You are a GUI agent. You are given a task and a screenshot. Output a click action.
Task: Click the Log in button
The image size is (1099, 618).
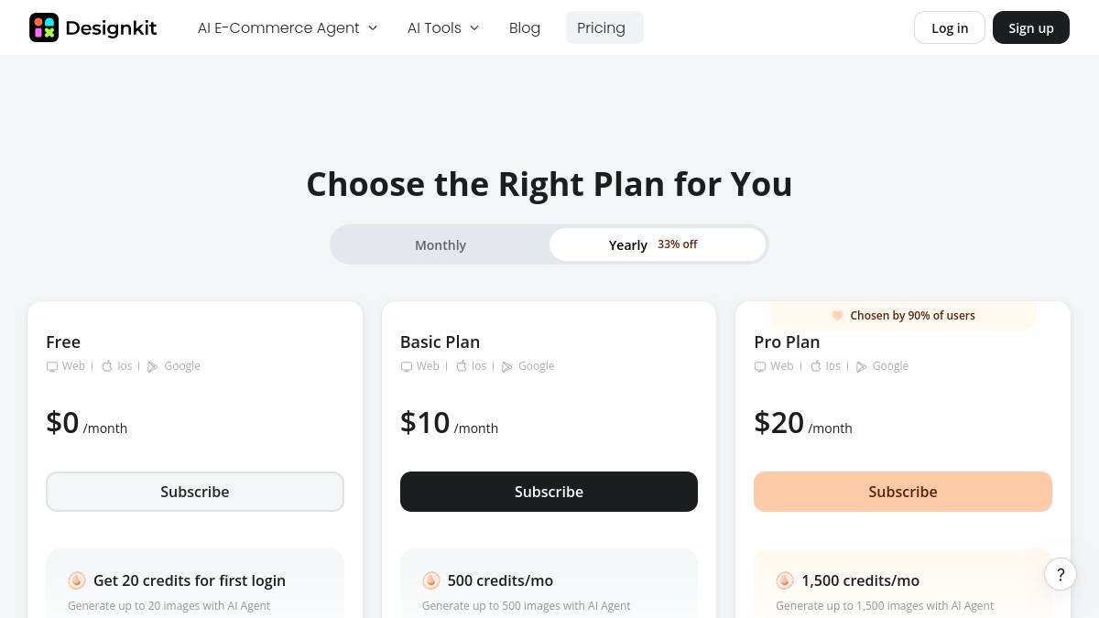pyautogui.click(x=950, y=27)
